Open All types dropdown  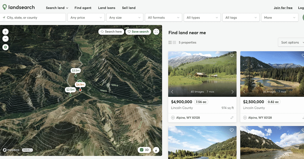click(x=202, y=17)
